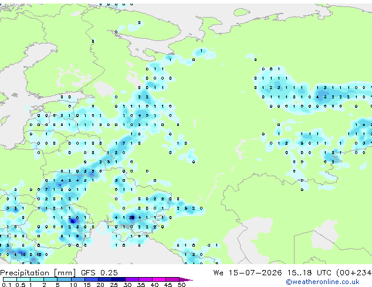This screenshot has height=287, width=372.
Task: Select the 20–25 mm legend swatch
Action: point(105,279)
